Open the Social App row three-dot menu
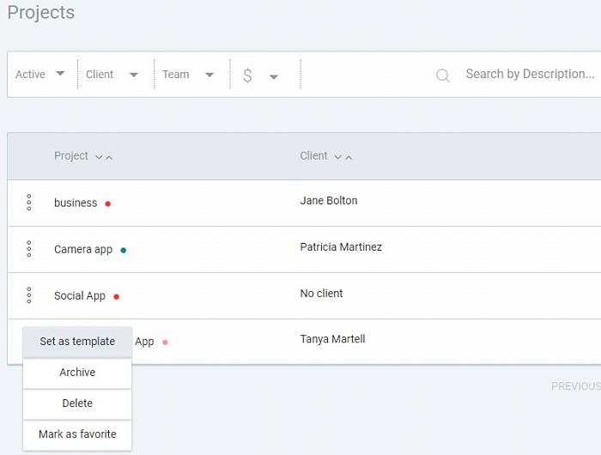The image size is (601, 455). [x=28, y=295]
